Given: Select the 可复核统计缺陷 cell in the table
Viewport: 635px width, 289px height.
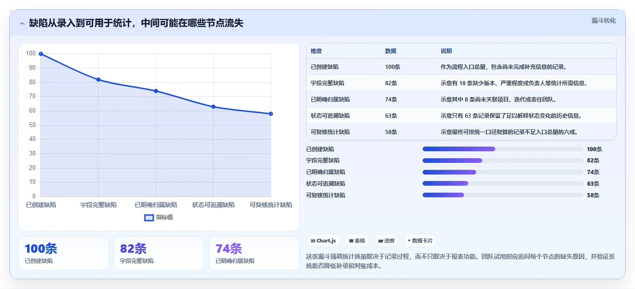Looking at the screenshot, I should coord(330,132).
